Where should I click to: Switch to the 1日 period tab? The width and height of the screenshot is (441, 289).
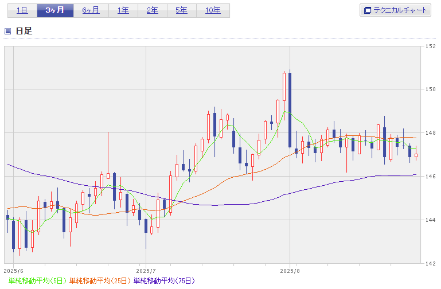tap(22, 10)
